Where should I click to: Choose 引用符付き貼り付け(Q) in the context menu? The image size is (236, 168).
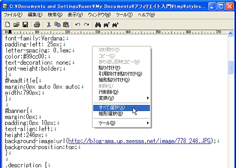point(121,74)
